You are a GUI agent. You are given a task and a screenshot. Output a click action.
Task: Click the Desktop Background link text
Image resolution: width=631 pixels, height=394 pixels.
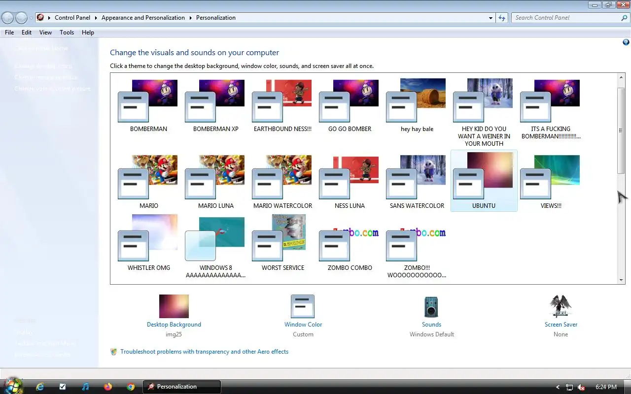[x=174, y=325]
